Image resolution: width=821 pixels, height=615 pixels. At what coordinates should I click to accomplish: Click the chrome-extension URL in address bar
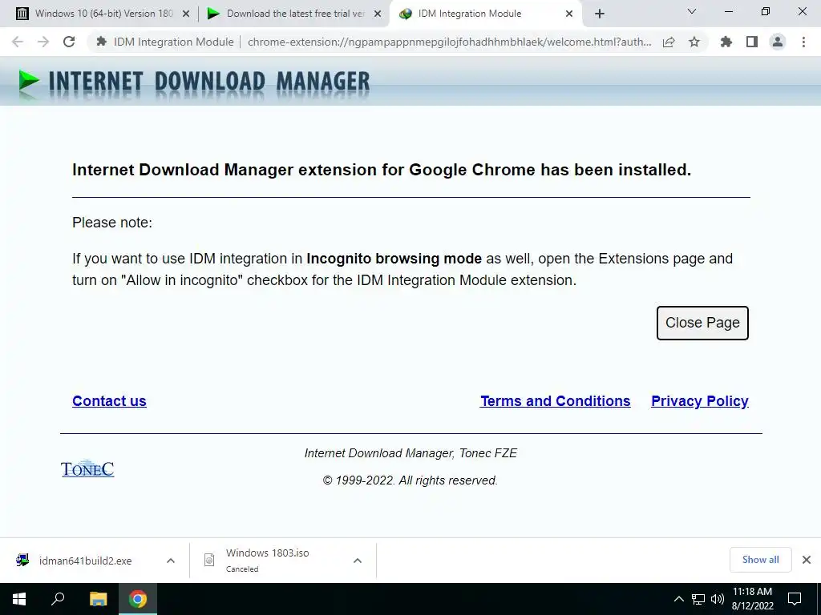click(449, 42)
